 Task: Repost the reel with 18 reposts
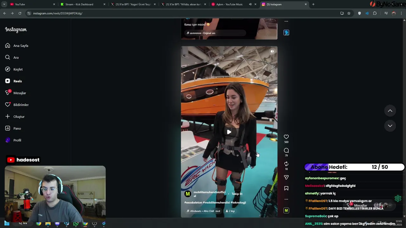point(286,164)
